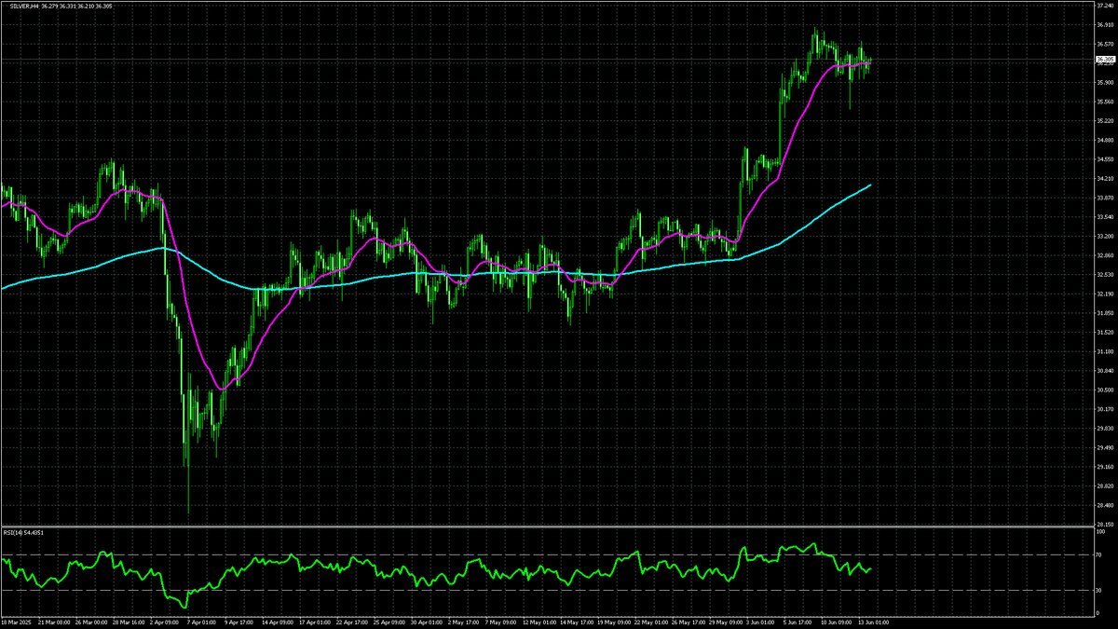The height and width of the screenshot is (629, 1118).
Task: Click the RSI scale value 70
Action: (1099, 555)
